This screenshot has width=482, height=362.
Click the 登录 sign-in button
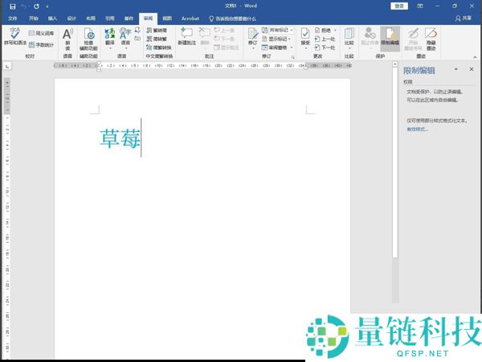click(x=400, y=6)
